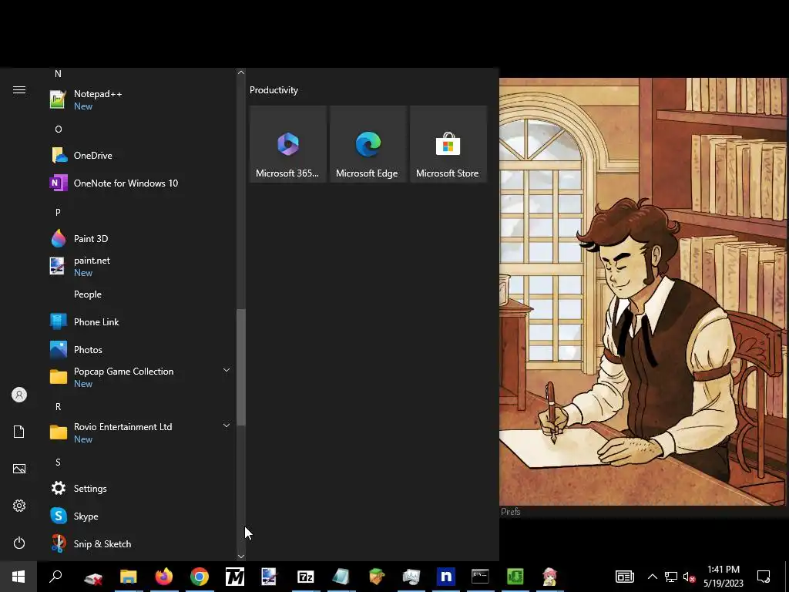The height and width of the screenshot is (592, 789).
Task: Open Documents from the Start sidebar
Action: 19,432
